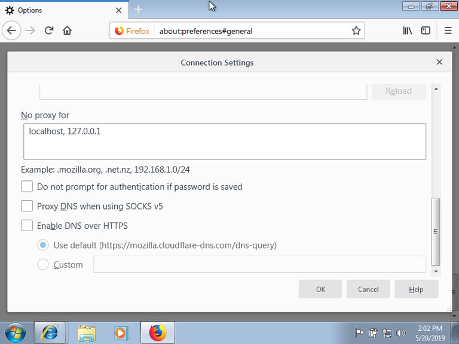The image size is (459, 344).
Task: Launch Internet Explorer from the taskbar
Action: (x=50, y=333)
